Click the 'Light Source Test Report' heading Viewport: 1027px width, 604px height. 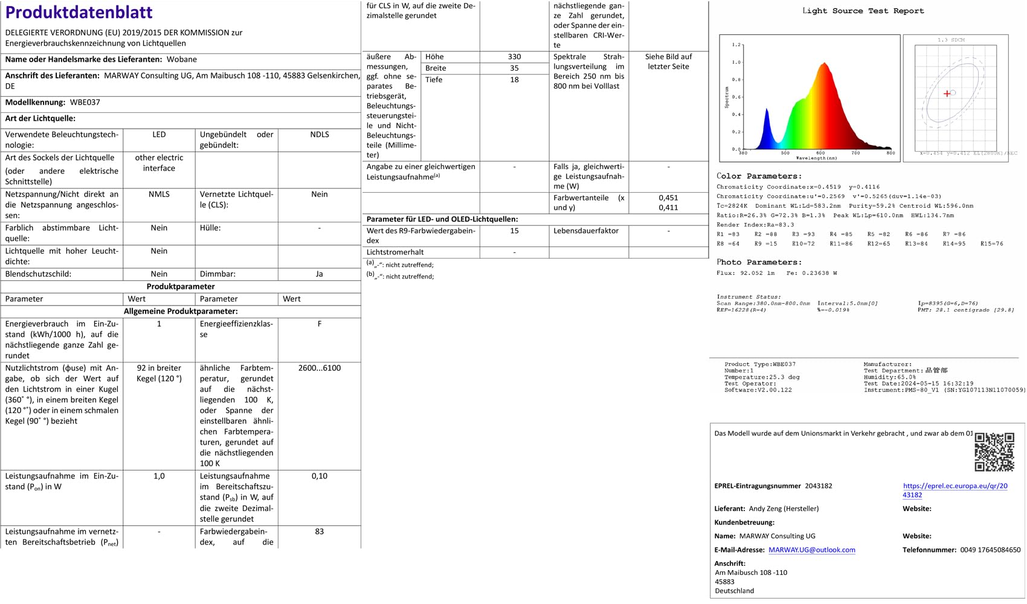coord(863,11)
